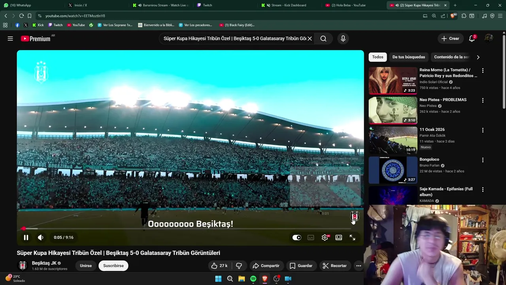
Task: Bookmark this page in the toolbar
Action: (x=29, y=16)
